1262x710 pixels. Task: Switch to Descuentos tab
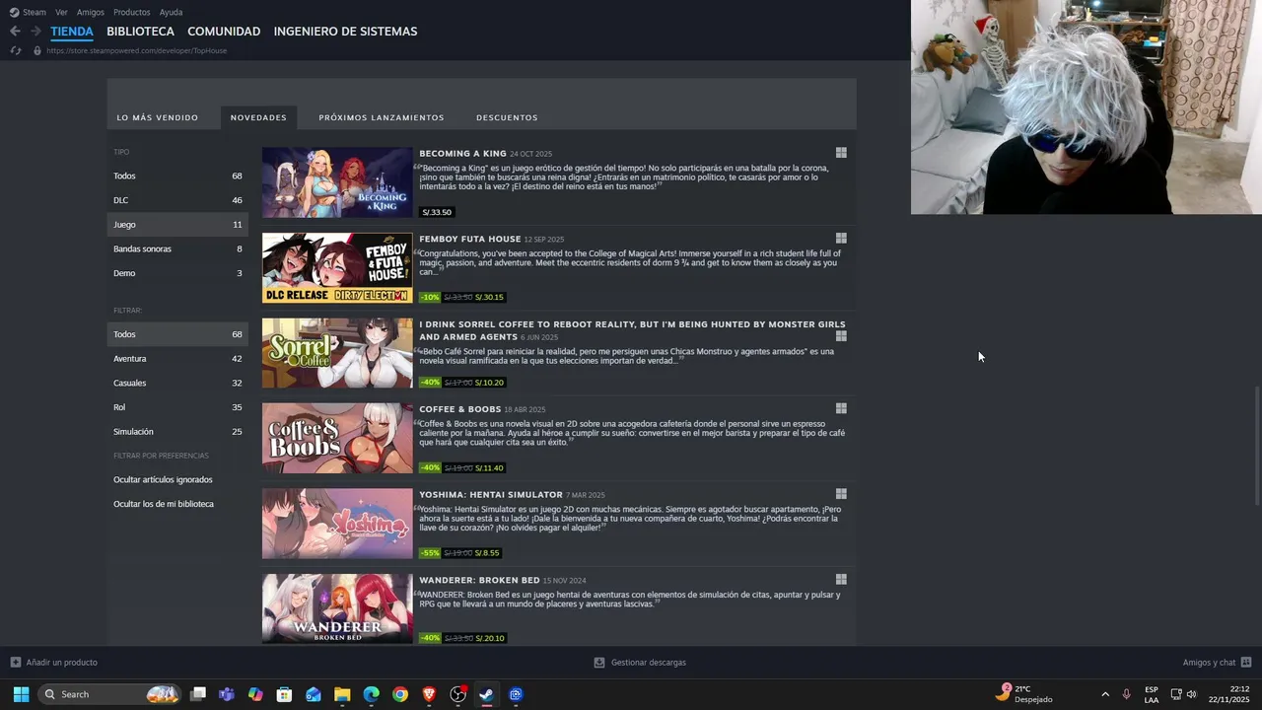(507, 117)
